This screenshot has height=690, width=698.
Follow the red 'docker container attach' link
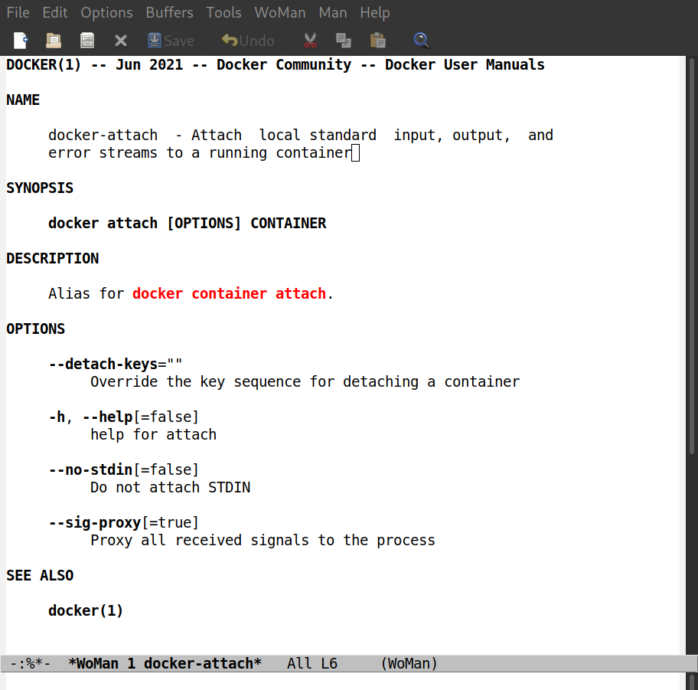pos(229,293)
